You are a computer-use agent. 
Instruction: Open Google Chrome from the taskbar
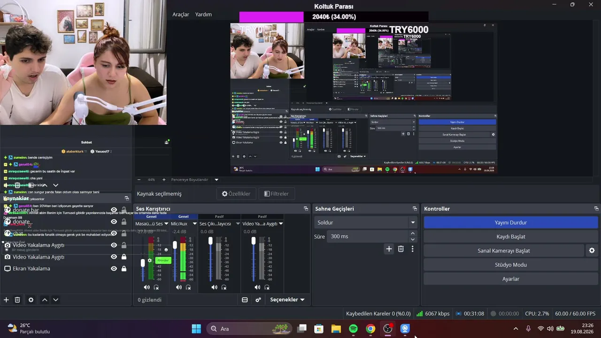coord(371,329)
